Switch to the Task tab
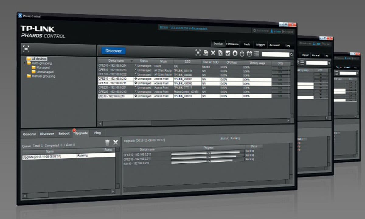The height and width of the screenshot is (219, 365). (x=247, y=44)
